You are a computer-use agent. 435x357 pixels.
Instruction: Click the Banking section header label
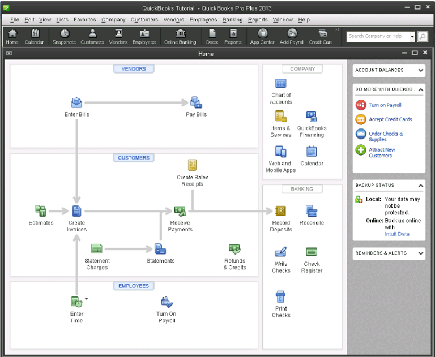point(302,189)
